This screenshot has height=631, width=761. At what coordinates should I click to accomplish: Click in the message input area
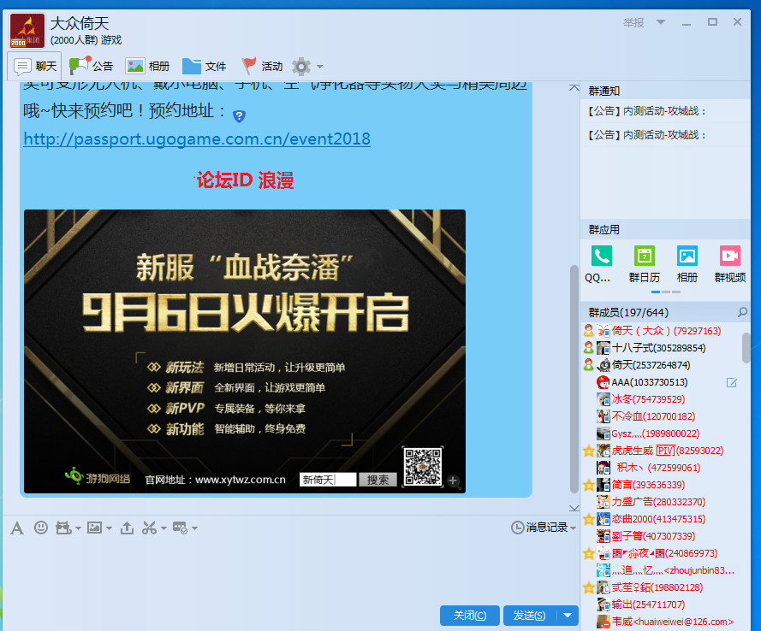click(x=291, y=569)
